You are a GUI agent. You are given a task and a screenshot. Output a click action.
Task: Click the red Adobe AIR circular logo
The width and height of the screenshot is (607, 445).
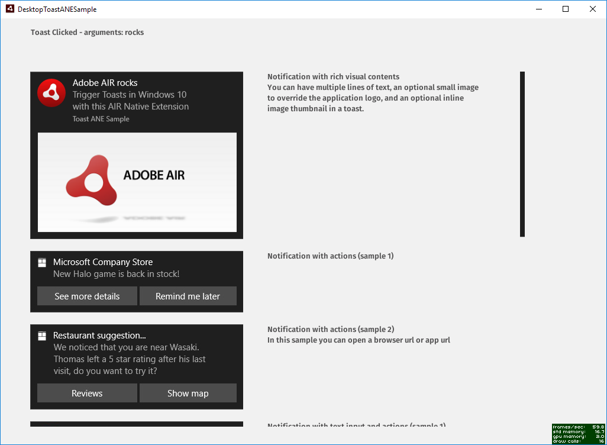51,92
